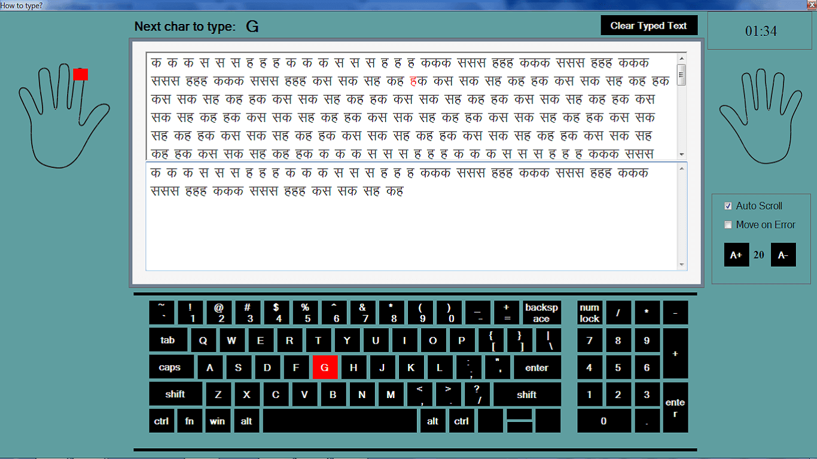The width and height of the screenshot is (817, 459).
Task: Click down arrow of typed text scrollbar
Action: (x=682, y=265)
